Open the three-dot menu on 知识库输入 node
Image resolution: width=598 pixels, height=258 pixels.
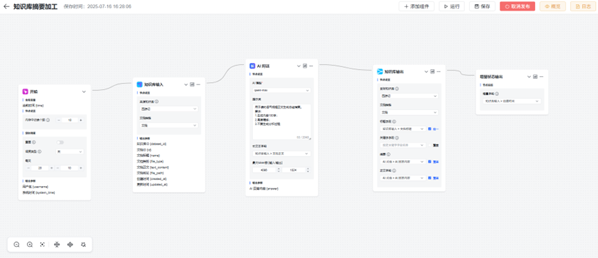tap(198, 84)
